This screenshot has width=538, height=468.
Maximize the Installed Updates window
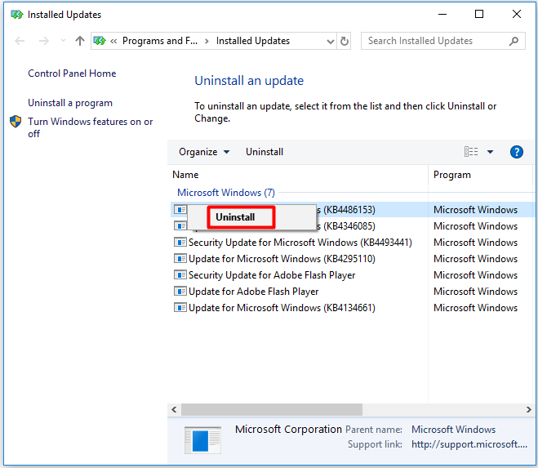click(x=479, y=14)
